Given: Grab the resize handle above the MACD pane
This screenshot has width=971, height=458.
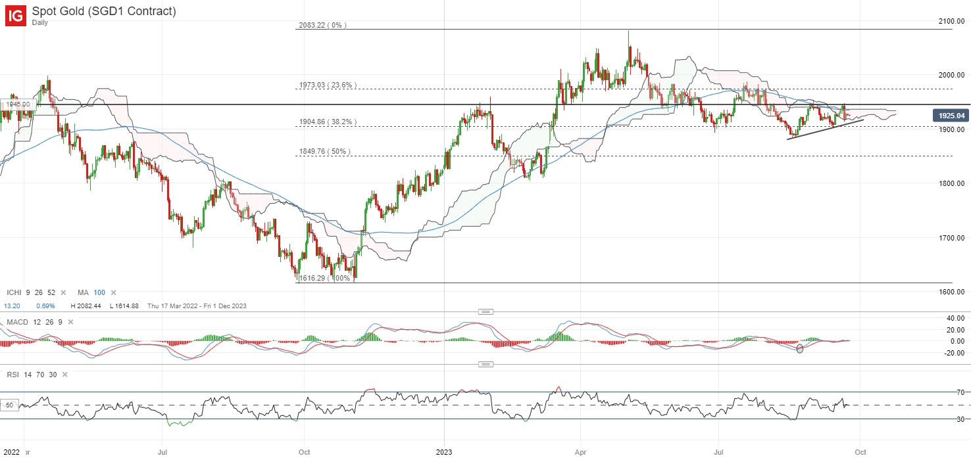Looking at the screenshot, I should (x=486, y=311).
